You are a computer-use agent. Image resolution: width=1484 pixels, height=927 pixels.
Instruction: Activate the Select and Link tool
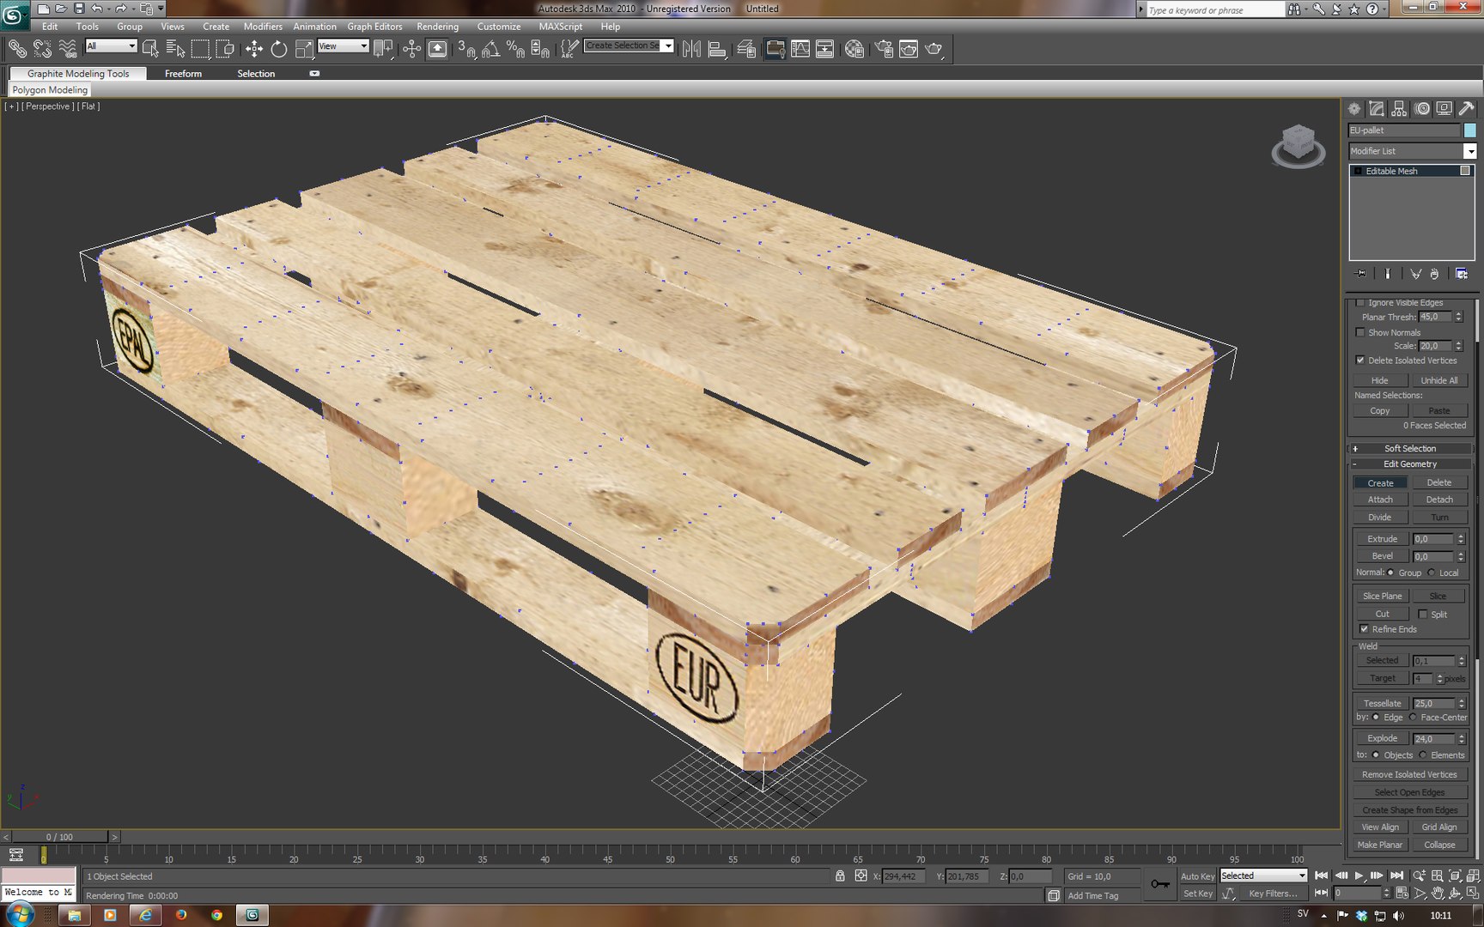click(x=17, y=49)
